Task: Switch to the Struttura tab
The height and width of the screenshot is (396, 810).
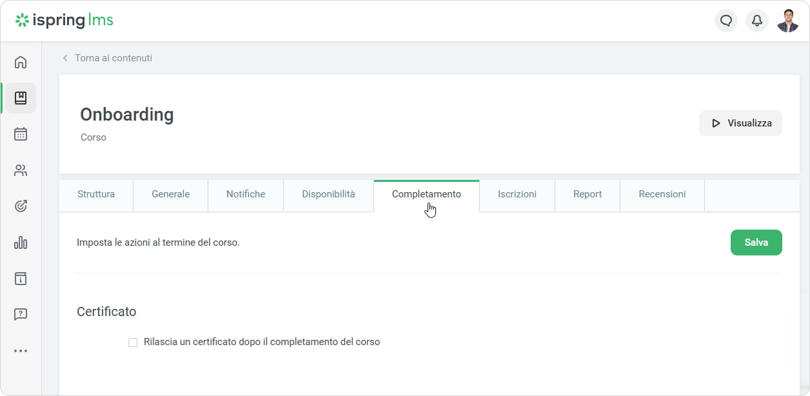Action: (96, 194)
